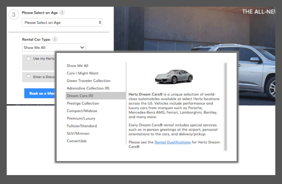Expand the Rental Car Type Show Me All dropdown
Screen dimensions: 282x184
pyautogui.click(x=54, y=48)
